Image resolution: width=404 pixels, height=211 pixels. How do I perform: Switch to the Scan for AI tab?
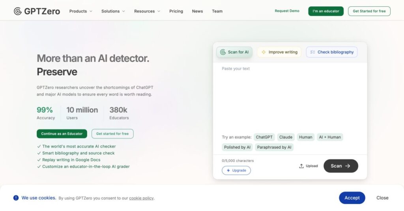pyautogui.click(x=234, y=52)
